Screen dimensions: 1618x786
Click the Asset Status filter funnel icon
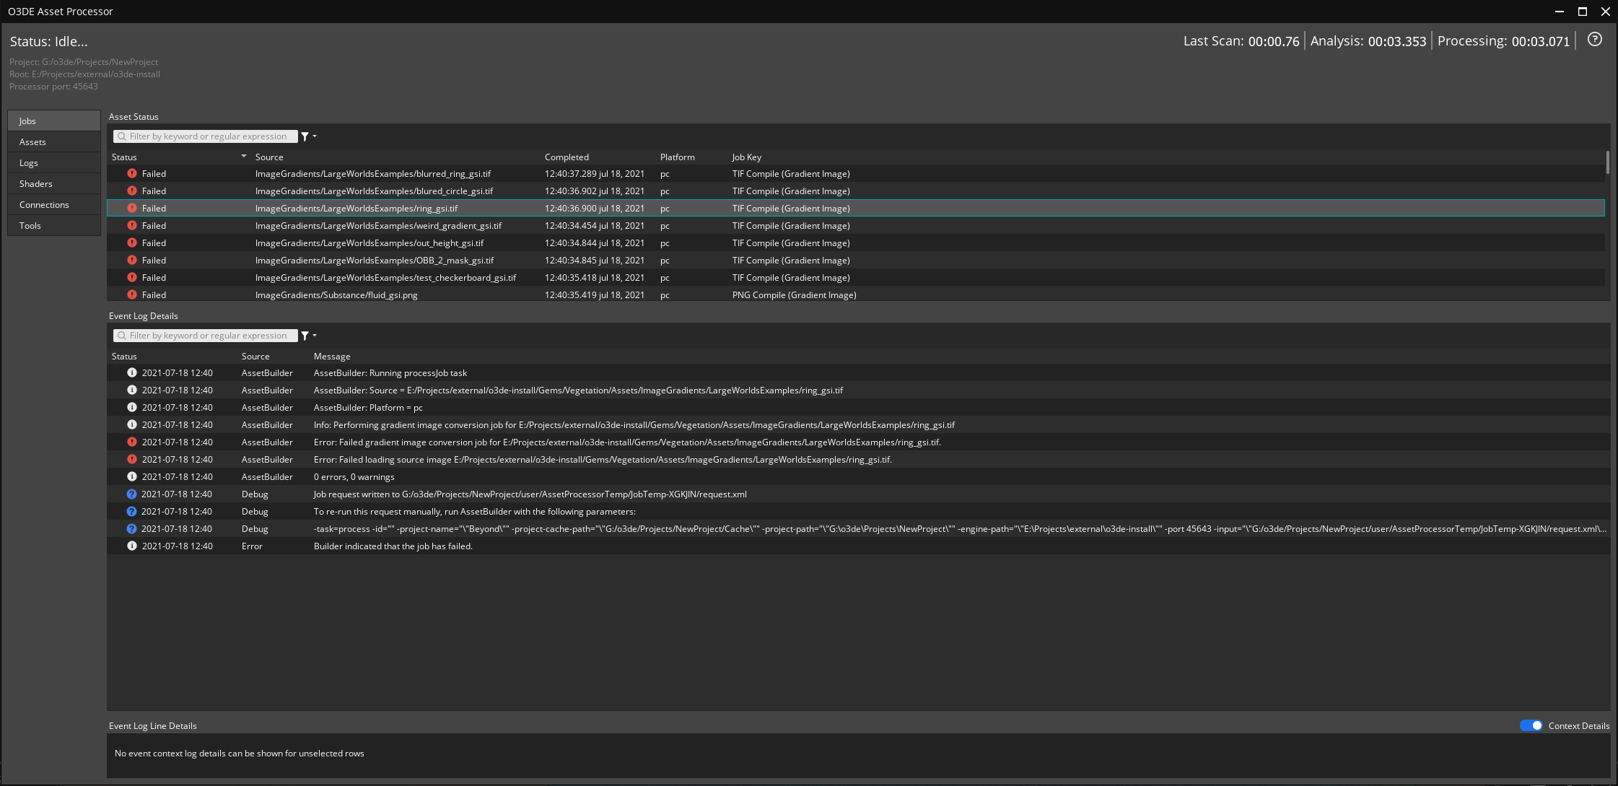tap(305, 136)
